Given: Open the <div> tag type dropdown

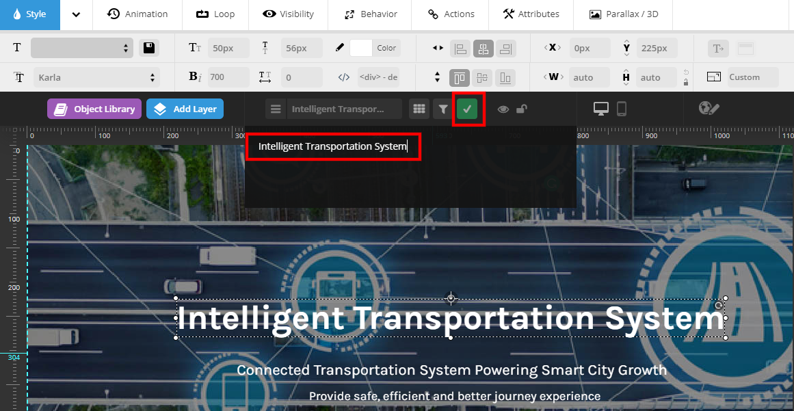Looking at the screenshot, I should point(379,77).
